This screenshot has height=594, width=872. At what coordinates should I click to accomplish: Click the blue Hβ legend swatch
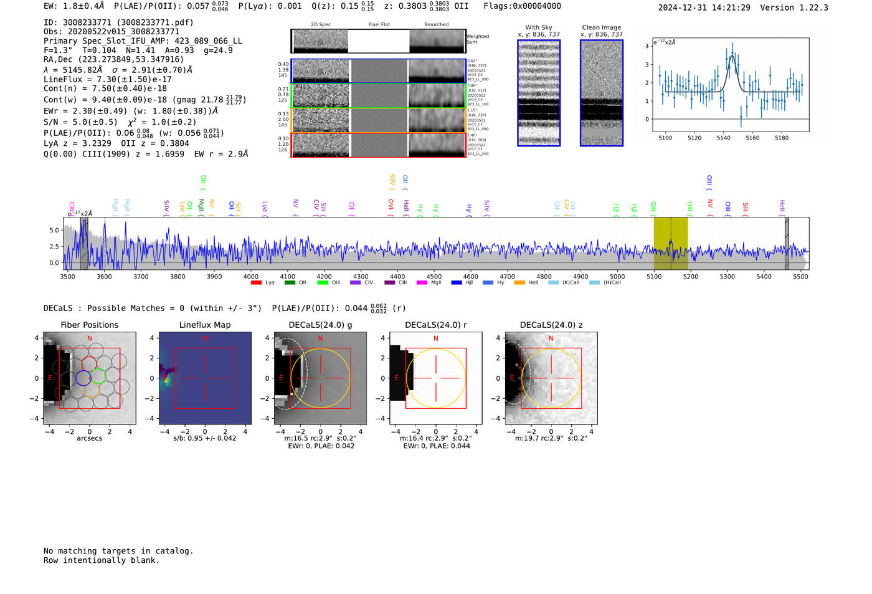click(457, 282)
